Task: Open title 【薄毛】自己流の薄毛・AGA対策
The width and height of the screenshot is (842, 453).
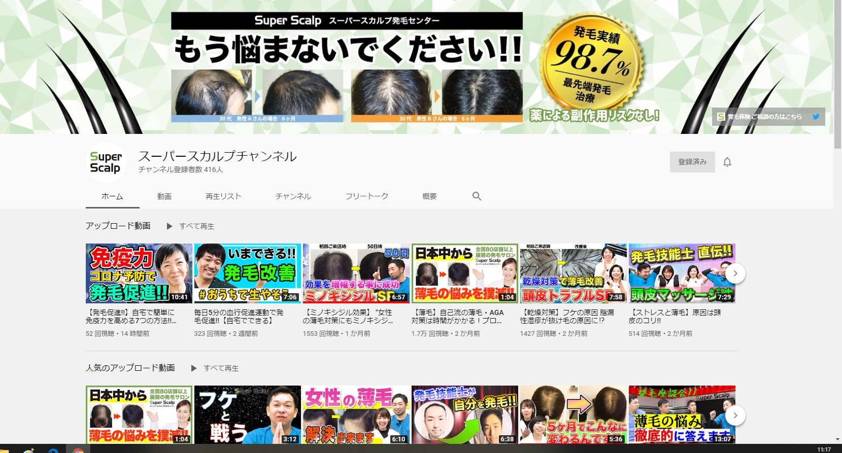Action: pyautogui.click(x=458, y=317)
